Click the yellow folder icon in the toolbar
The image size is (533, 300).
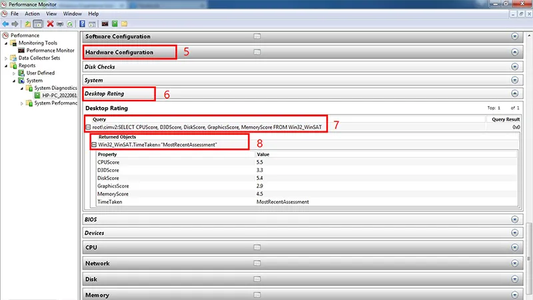124,23
